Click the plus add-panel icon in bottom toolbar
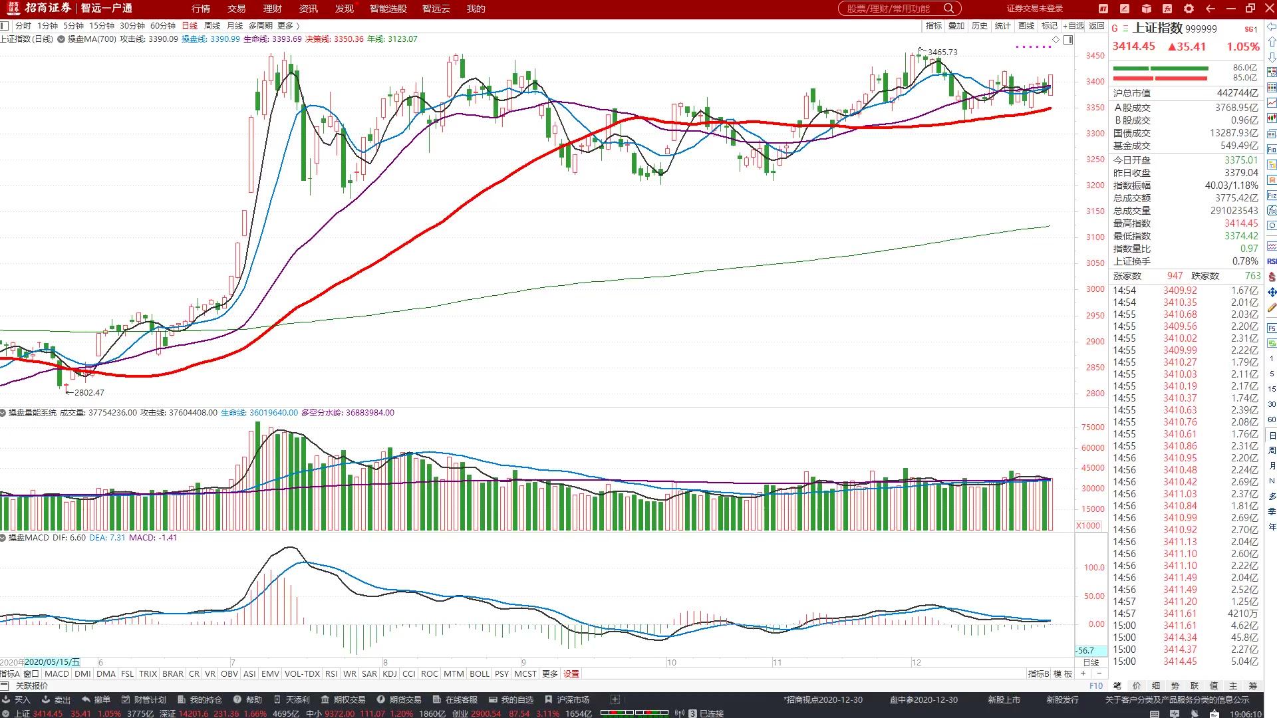 click(x=615, y=699)
